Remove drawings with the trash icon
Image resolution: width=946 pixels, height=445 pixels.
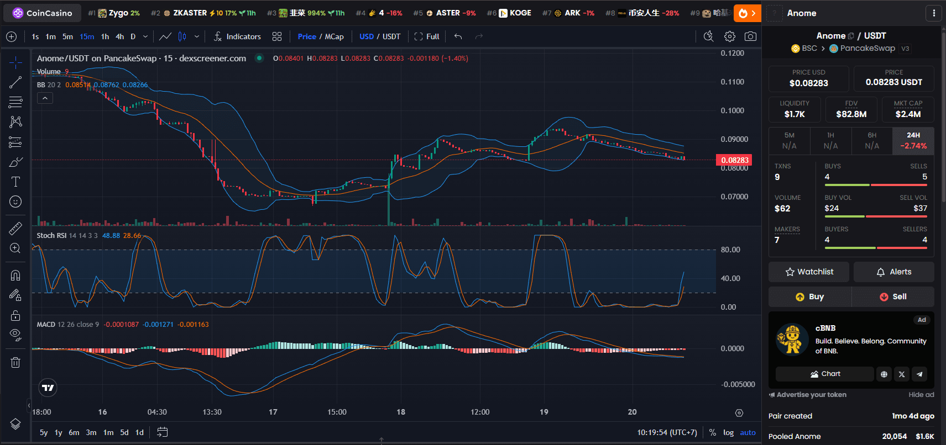pos(15,362)
